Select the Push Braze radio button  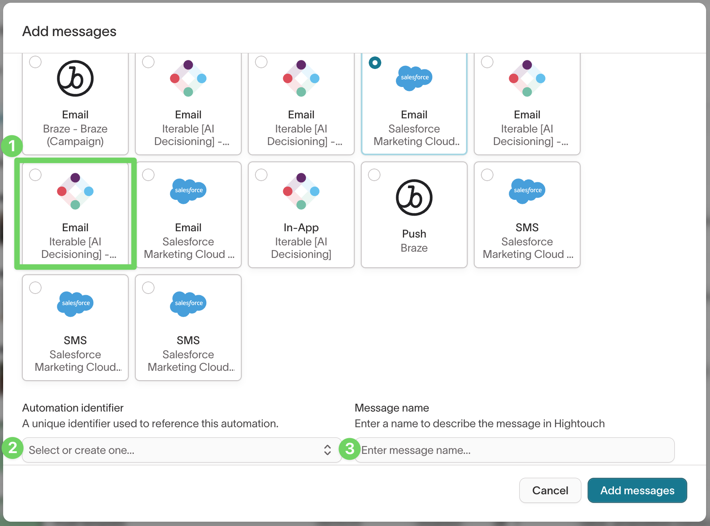pyautogui.click(x=374, y=175)
